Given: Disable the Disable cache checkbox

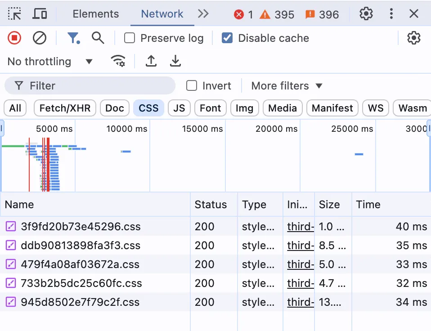Looking at the screenshot, I should pos(227,38).
